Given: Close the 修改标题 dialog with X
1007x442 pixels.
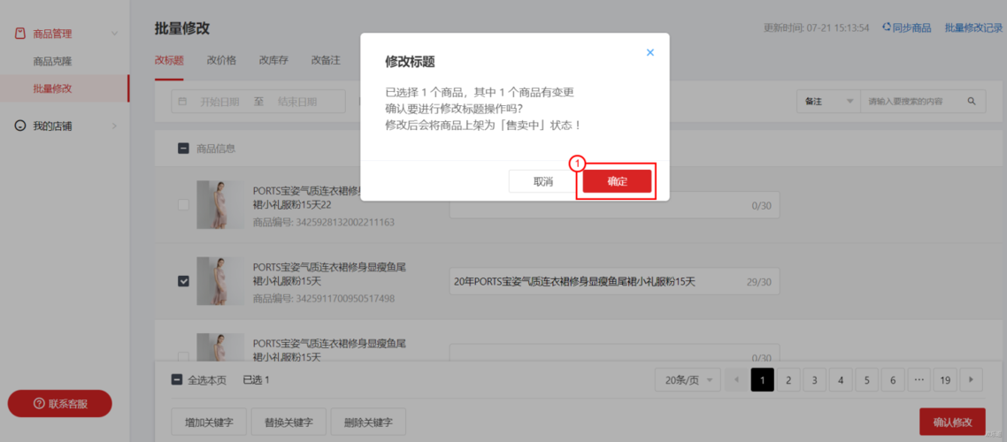Looking at the screenshot, I should click(650, 53).
